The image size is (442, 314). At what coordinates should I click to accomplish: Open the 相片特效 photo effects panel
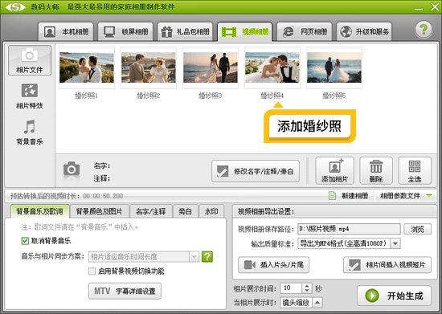29,96
